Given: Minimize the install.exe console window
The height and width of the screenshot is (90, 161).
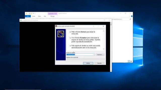Looking at the screenshot, I should coord(100,20).
